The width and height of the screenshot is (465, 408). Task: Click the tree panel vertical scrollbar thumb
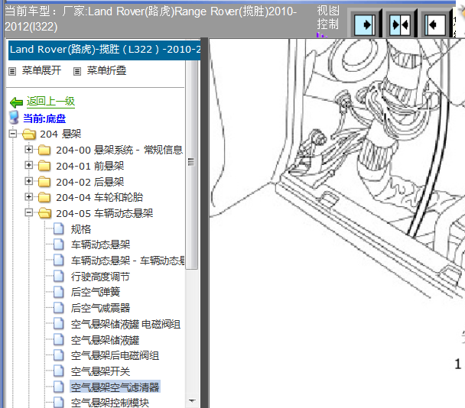coord(191,164)
